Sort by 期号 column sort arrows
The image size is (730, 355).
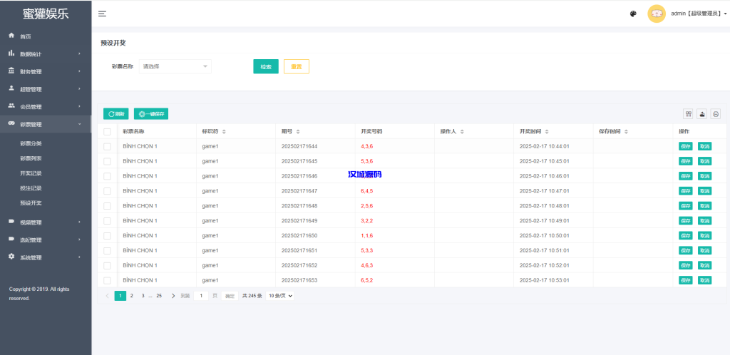pyautogui.click(x=298, y=132)
